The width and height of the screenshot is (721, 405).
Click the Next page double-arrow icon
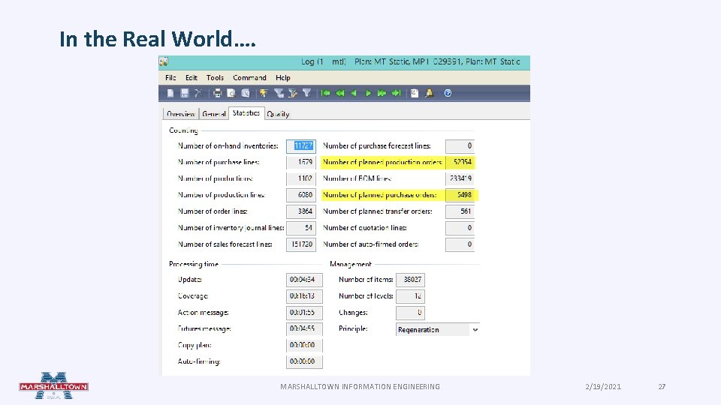[382, 93]
